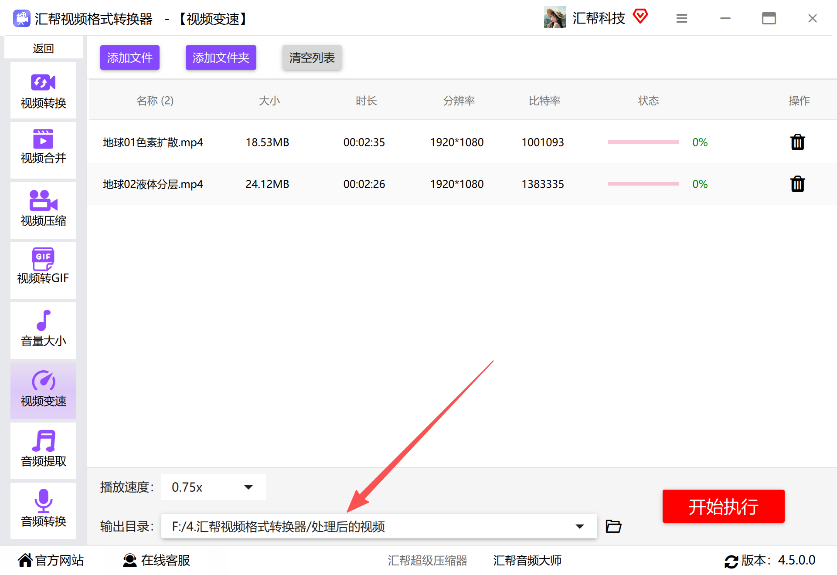Viewport: 837px width, 575px height.
Task: Click size value 24.12MB
Action: click(267, 184)
